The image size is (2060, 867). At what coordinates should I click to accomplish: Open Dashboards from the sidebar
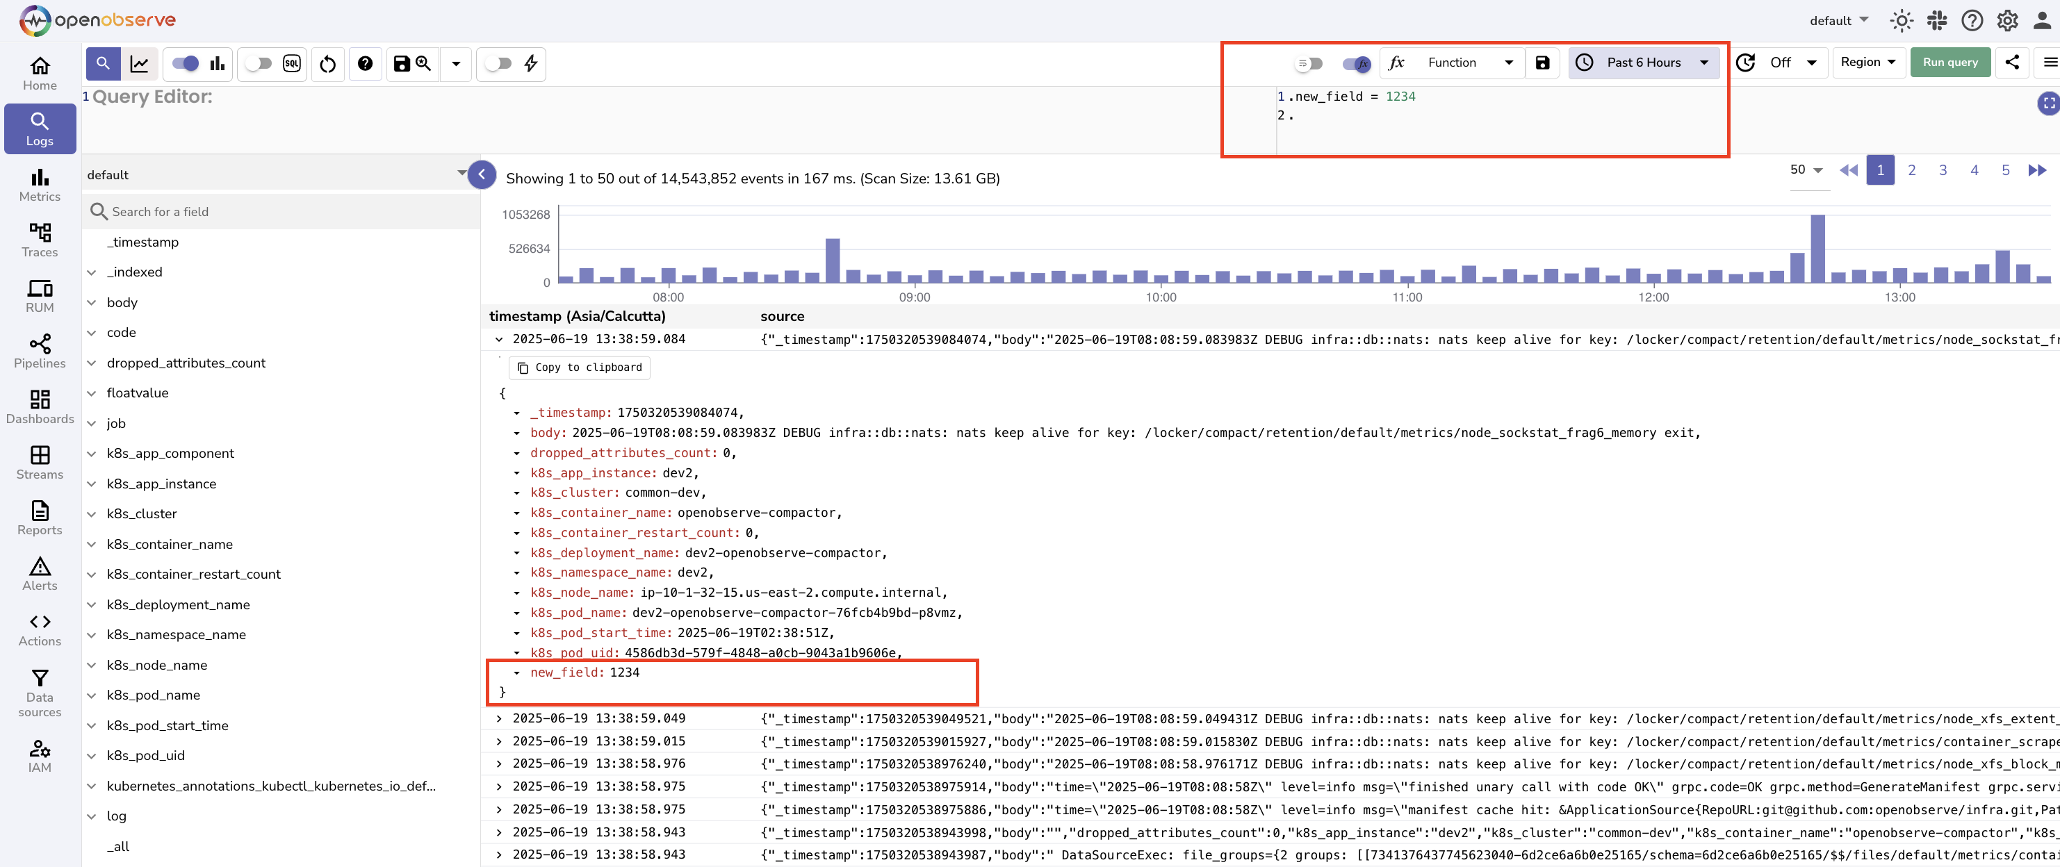(39, 406)
